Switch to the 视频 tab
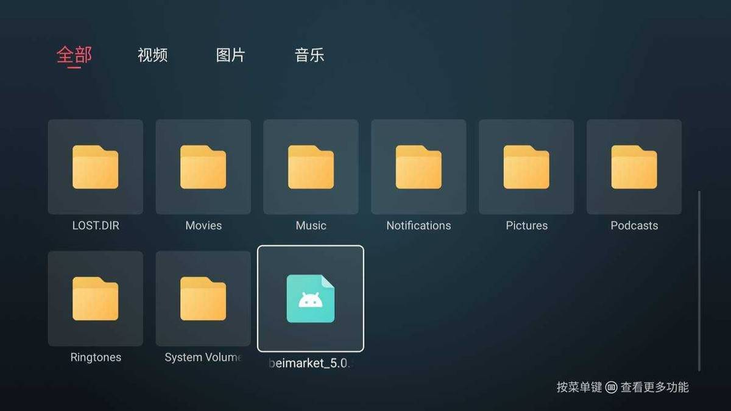Image resolution: width=731 pixels, height=411 pixels. (152, 55)
